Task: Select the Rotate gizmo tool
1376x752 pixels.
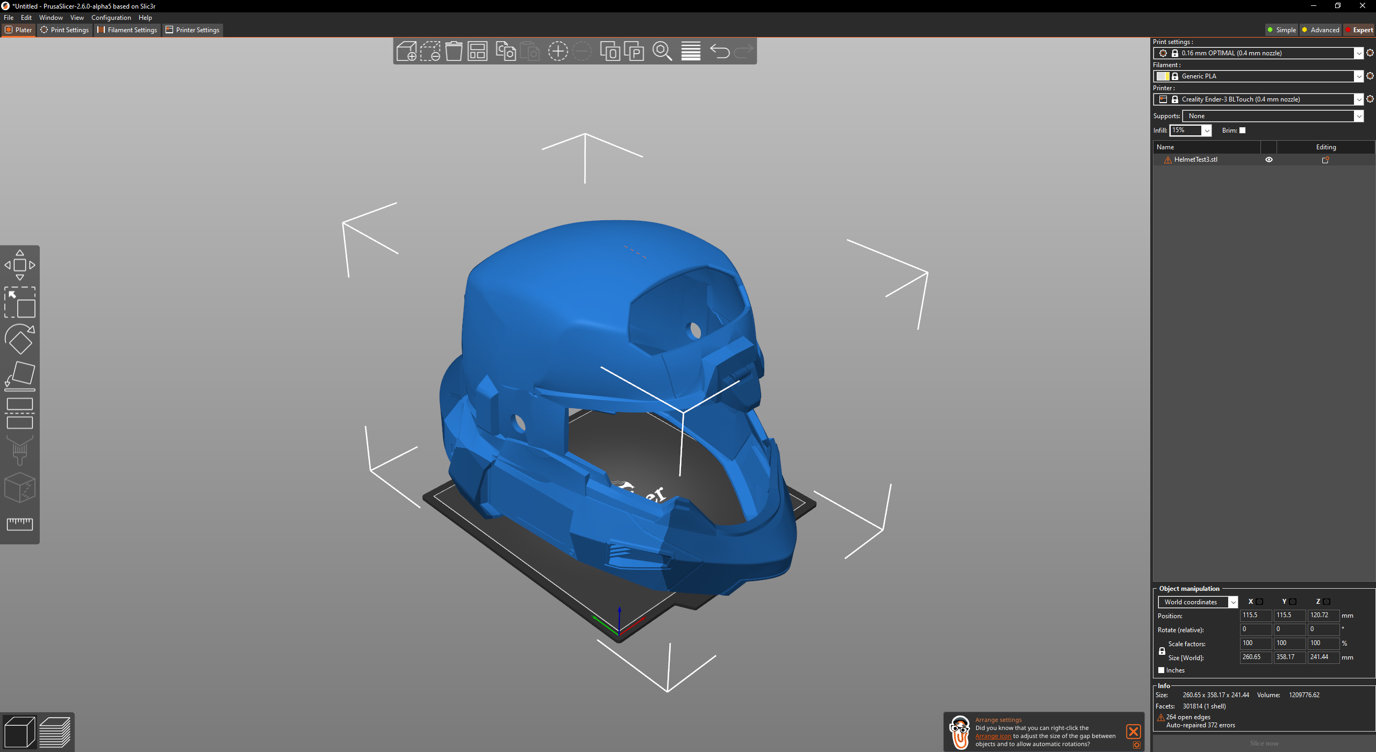Action: coord(20,339)
